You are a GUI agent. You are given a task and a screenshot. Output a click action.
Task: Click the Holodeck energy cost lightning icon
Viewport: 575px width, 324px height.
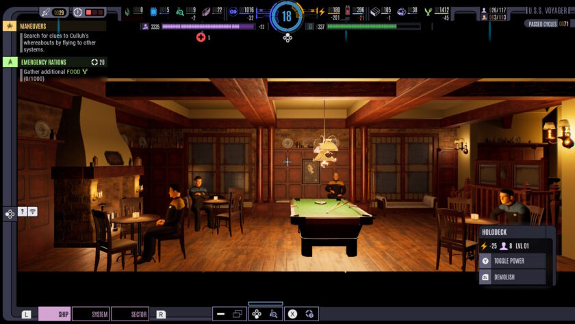click(x=484, y=246)
